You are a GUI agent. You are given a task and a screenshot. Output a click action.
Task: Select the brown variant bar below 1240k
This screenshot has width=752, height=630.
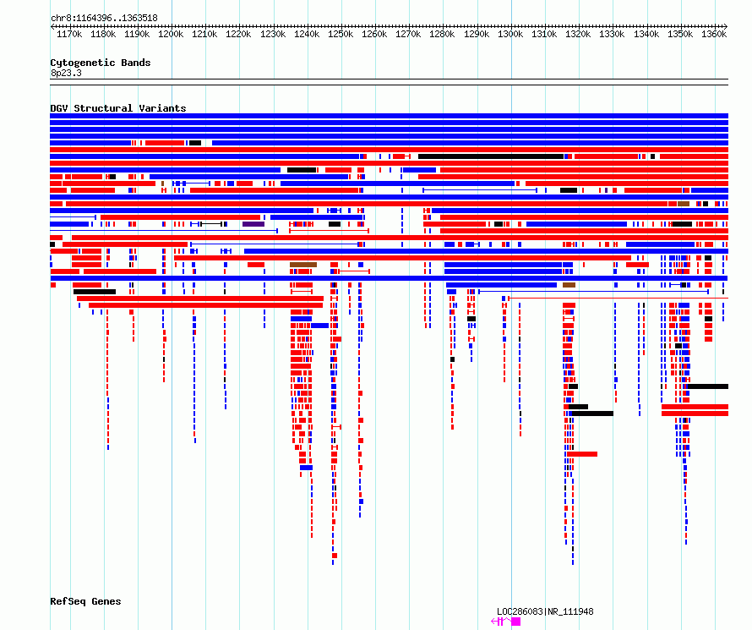point(303,265)
